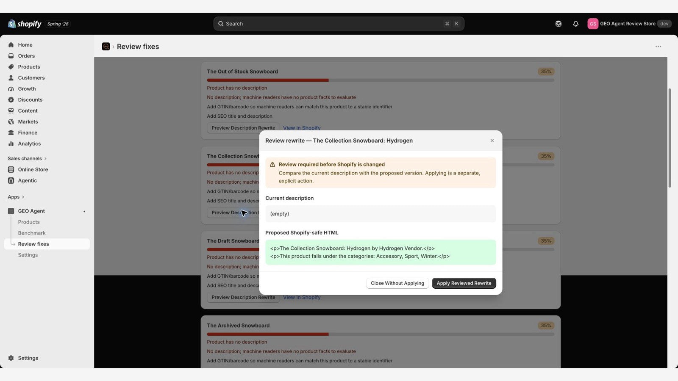Click the page vertical scrollbar
Image resolution: width=678 pixels, height=381 pixels.
[x=670, y=138]
